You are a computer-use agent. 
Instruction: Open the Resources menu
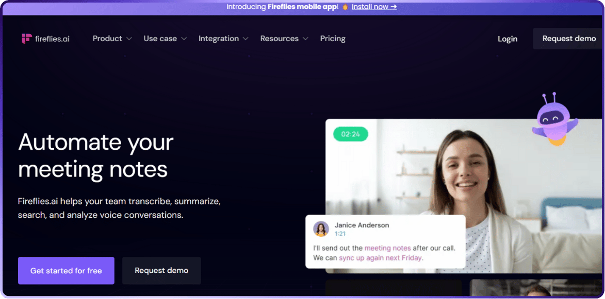pos(280,39)
